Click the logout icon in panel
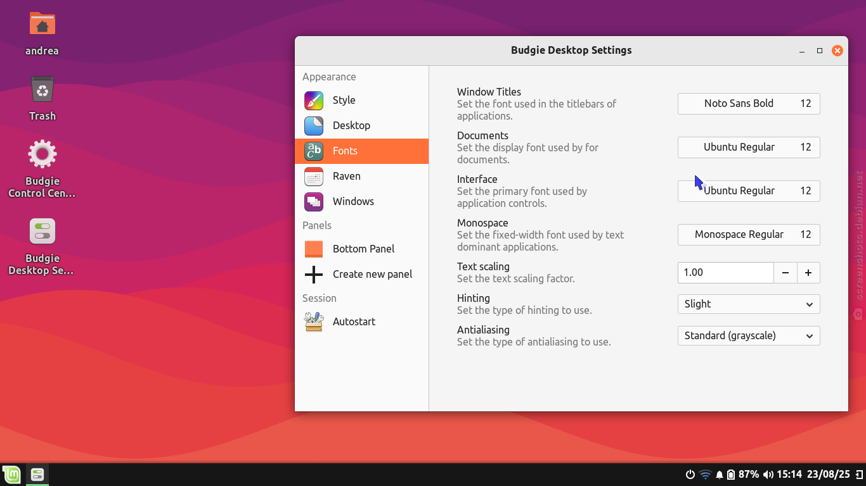Screen dimensions: 866x486 (x=858, y=475)
